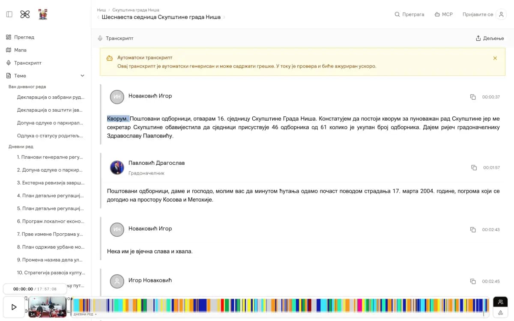The image size is (514, 321).
Task: Click the user avatar icon in header
Action: 501,15
